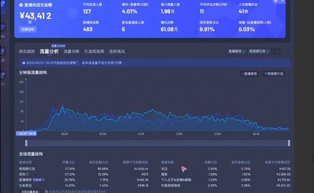Image resolution: width=314 pixels, height=193 pixels.
Task: Toggle the 短视频引流 chart legend
Action: point(274,73)
